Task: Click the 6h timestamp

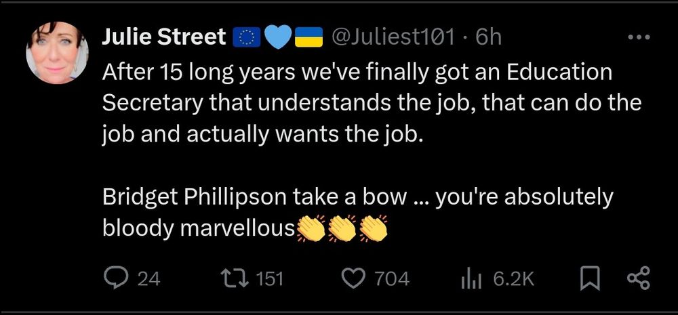Action: 489,37
